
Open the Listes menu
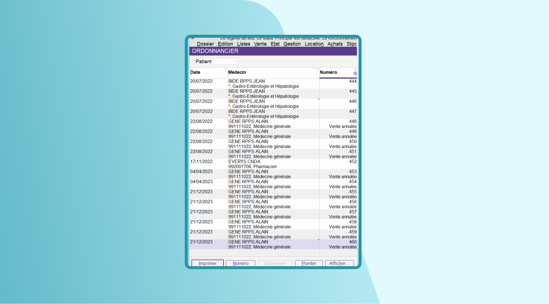(244, 44)
